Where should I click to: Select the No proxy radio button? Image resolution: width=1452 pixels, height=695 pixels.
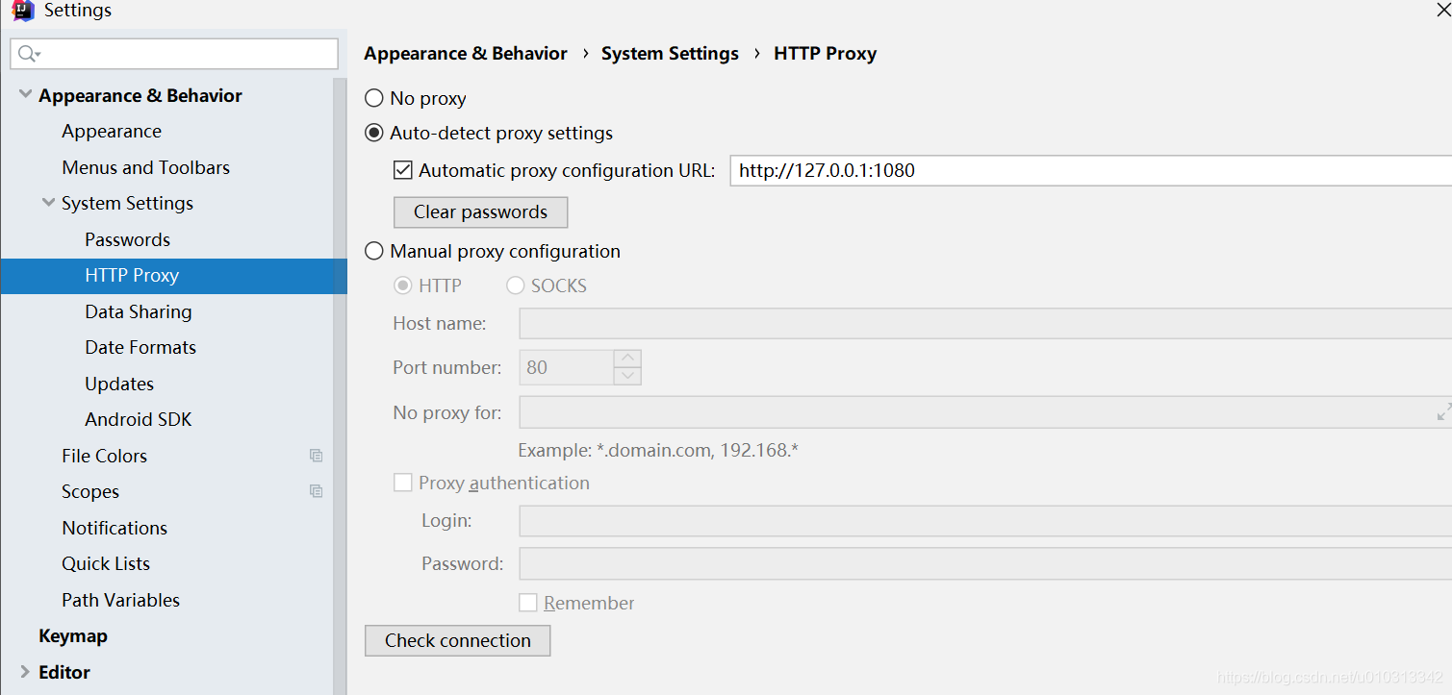(373, 97)
